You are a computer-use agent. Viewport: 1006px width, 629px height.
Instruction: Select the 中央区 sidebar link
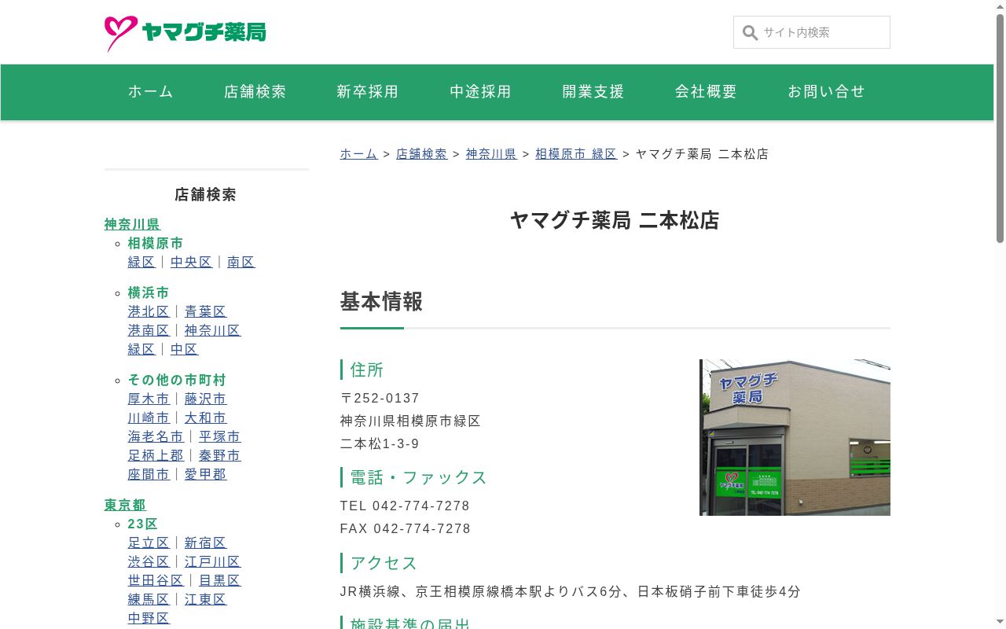pyautogui.click(x=192, y=263)
